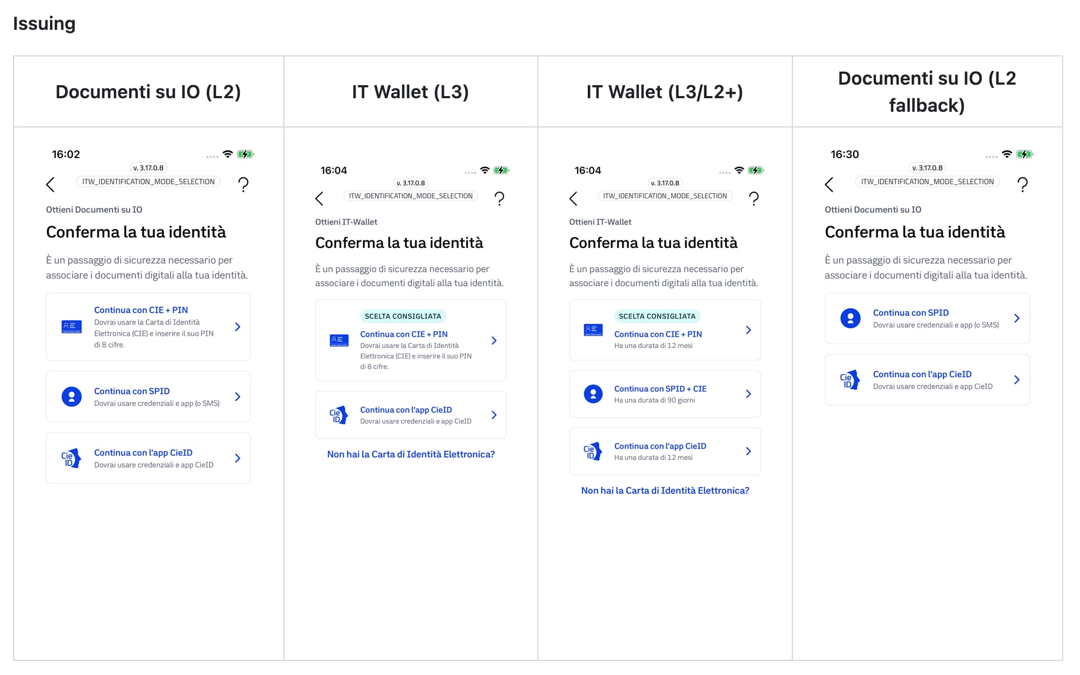This screenshot has height=675, width=1080.
Task: Click back arrow in Documenti su IO (L2) screen
Action: tap(50, 184)
